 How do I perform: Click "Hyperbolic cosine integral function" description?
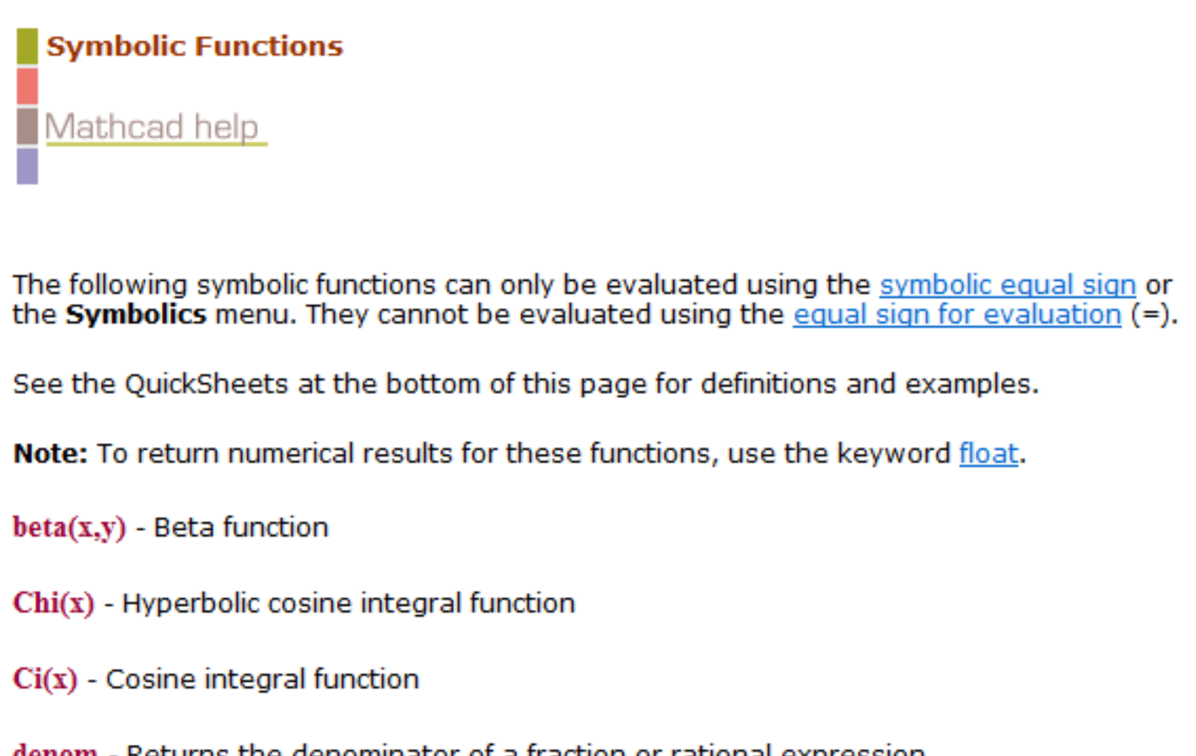point(348,604)
